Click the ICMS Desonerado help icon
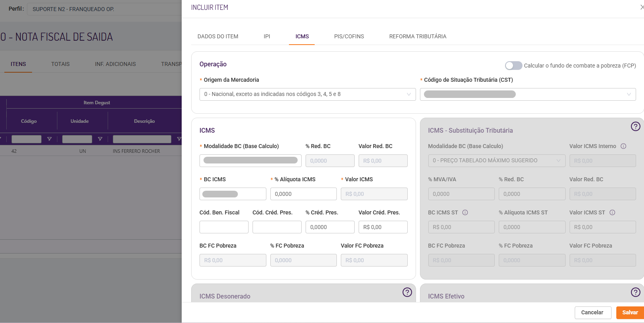The width and height of the screenshot is (644, 323). [407, 292]
